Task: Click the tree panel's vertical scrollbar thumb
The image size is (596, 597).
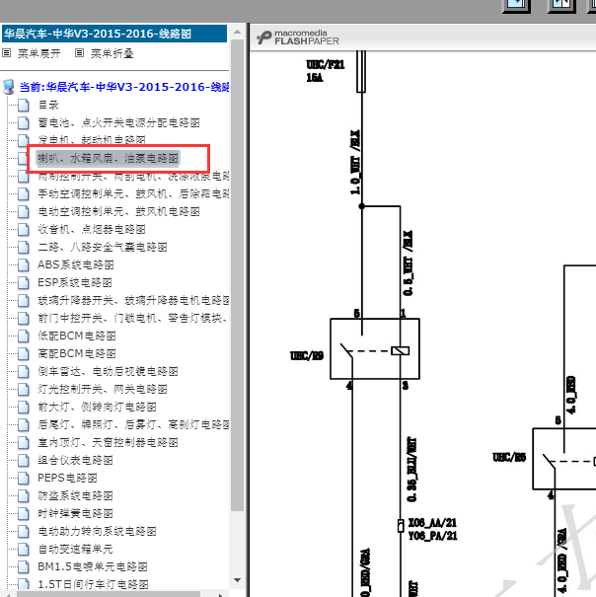Action: coord(237,275)
